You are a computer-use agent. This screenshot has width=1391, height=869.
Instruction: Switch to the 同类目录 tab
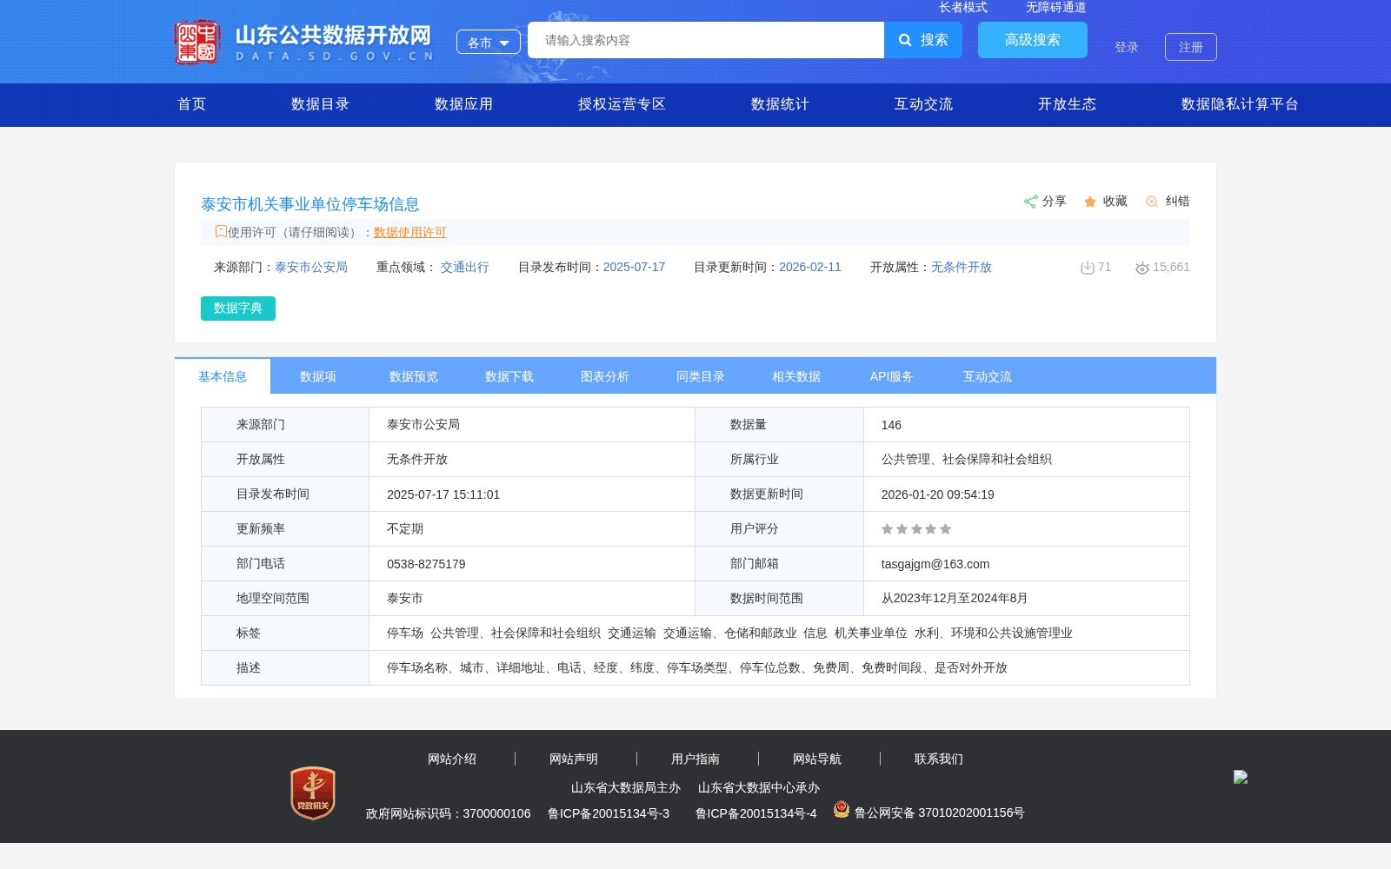click(701, 376)
